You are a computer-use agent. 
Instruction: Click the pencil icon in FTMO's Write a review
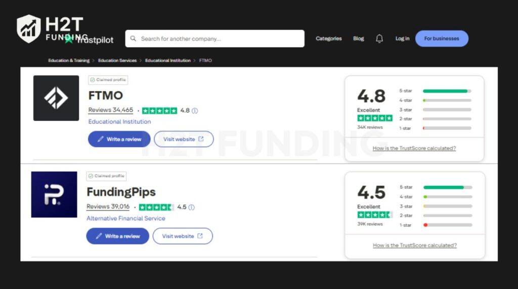[x=101, y=139]
